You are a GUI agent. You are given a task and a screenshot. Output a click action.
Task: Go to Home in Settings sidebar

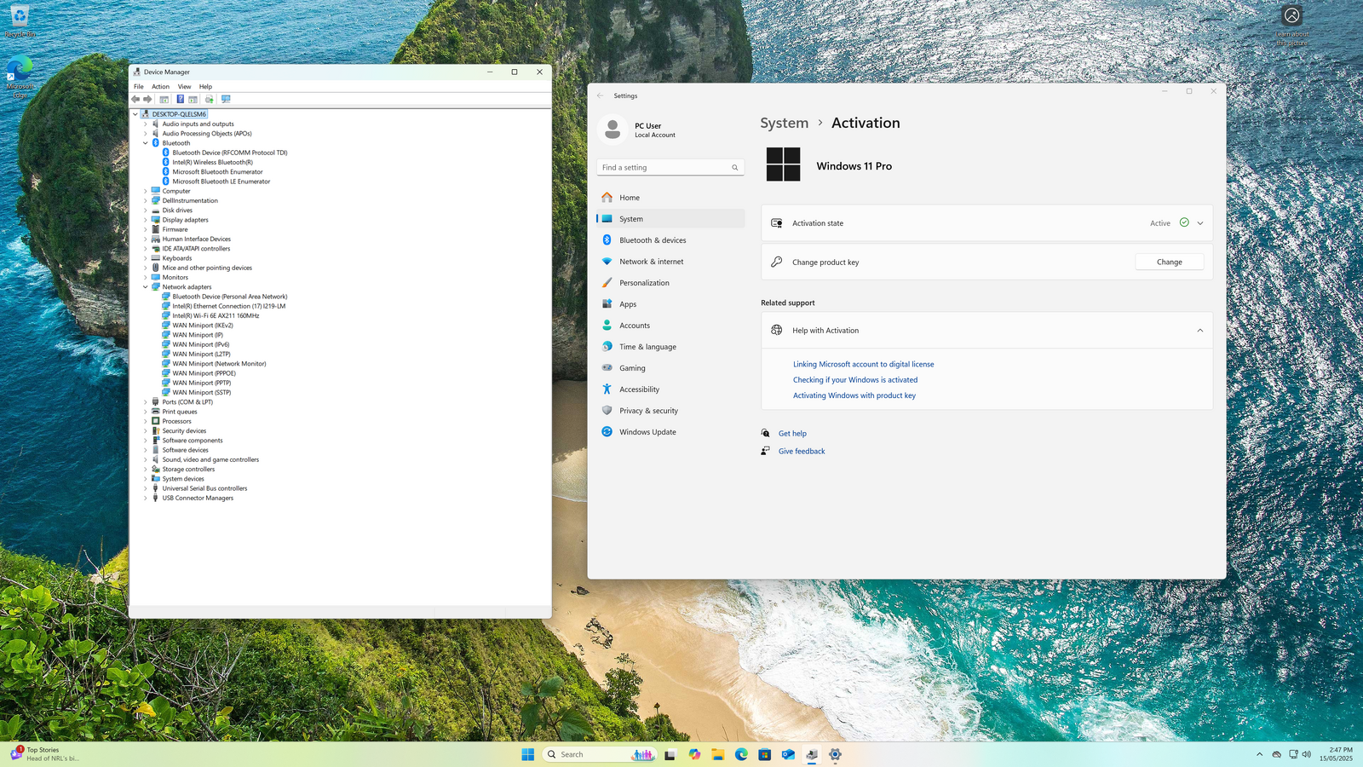click(x=670, y=198)
